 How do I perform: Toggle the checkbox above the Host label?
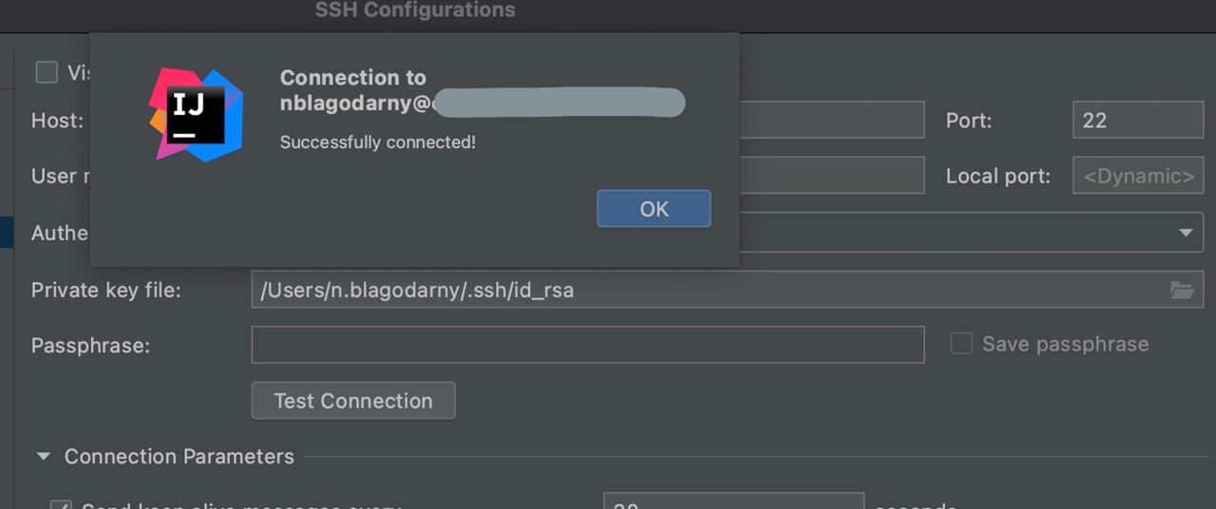coord(46,72)
